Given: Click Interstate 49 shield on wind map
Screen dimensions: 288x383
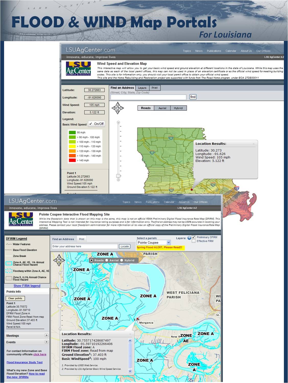Looking at the screenshot, I should tap(152, 152).
